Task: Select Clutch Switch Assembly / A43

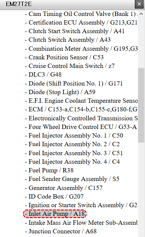Action: point(68,40)
